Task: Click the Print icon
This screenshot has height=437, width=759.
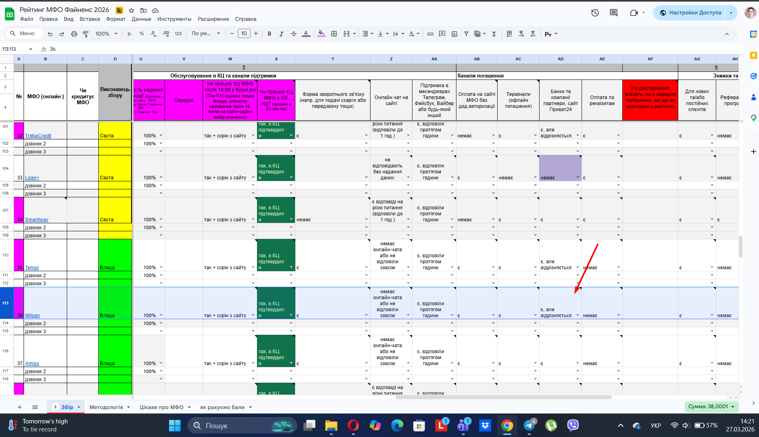Action: click(x=74, y=34)
